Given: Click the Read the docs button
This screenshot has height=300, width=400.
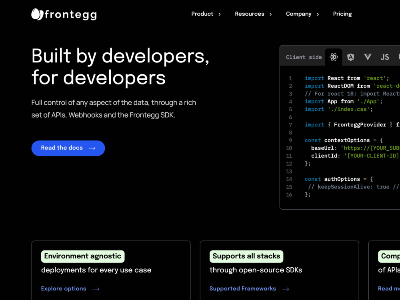Looking at the screenshot, I should coord(68,148).
